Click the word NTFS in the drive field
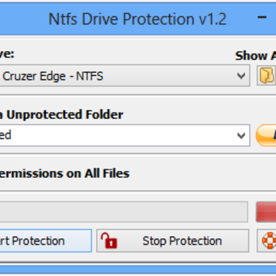Screen dimensions: 276x276 [x=90, y=76]
